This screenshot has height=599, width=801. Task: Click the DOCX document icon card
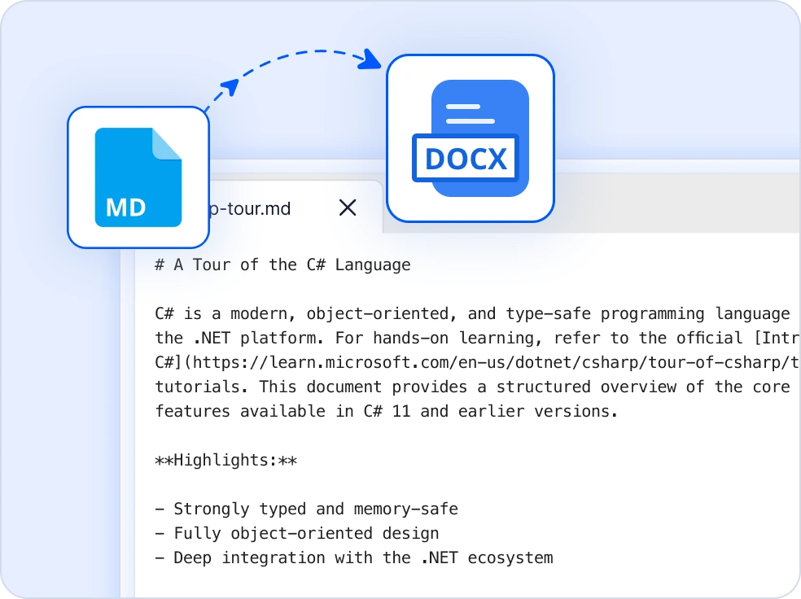pyautogui.click(x=471, y=138)
